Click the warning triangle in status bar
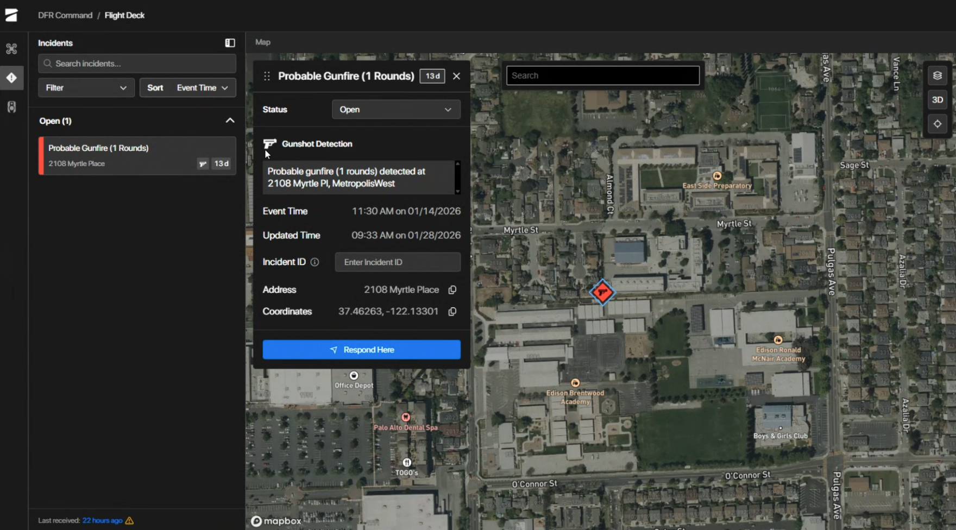Screen dimensions: 956x530 (x=129, y=520)
